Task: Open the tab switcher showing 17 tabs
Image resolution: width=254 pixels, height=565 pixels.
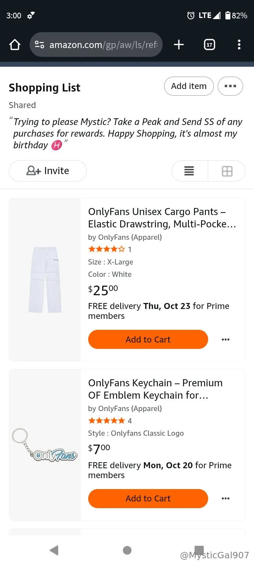Action: [210, 44]
